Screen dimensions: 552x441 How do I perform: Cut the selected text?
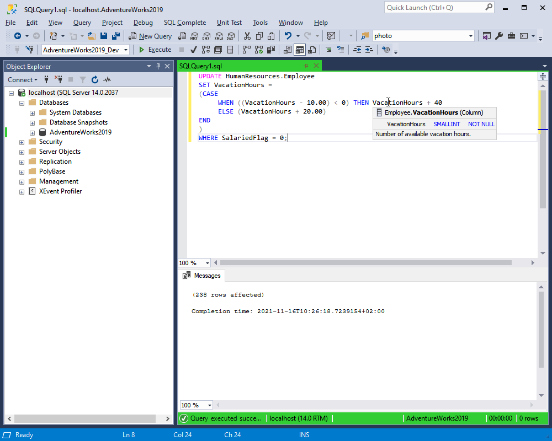[x=247, y=35]
